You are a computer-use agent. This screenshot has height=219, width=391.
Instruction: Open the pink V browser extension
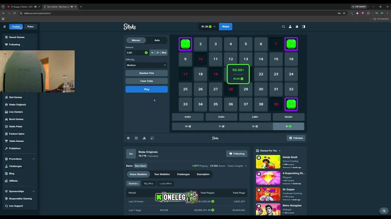[x=363, y=13]
